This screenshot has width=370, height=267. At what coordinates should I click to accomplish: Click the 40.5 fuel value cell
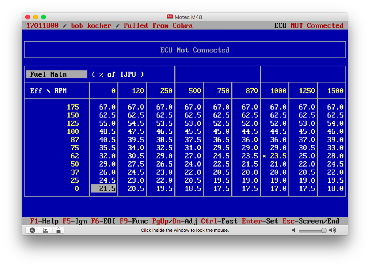coord(108,140)
